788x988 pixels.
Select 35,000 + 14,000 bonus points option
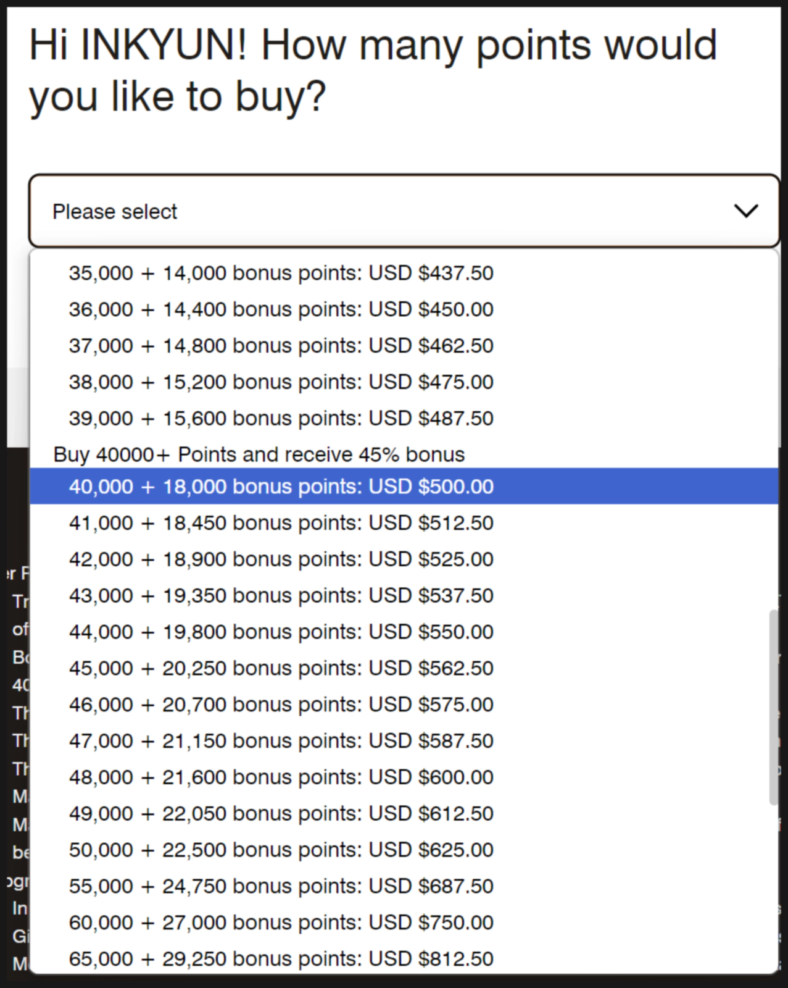pyautogui.click(x=281, y=273)
